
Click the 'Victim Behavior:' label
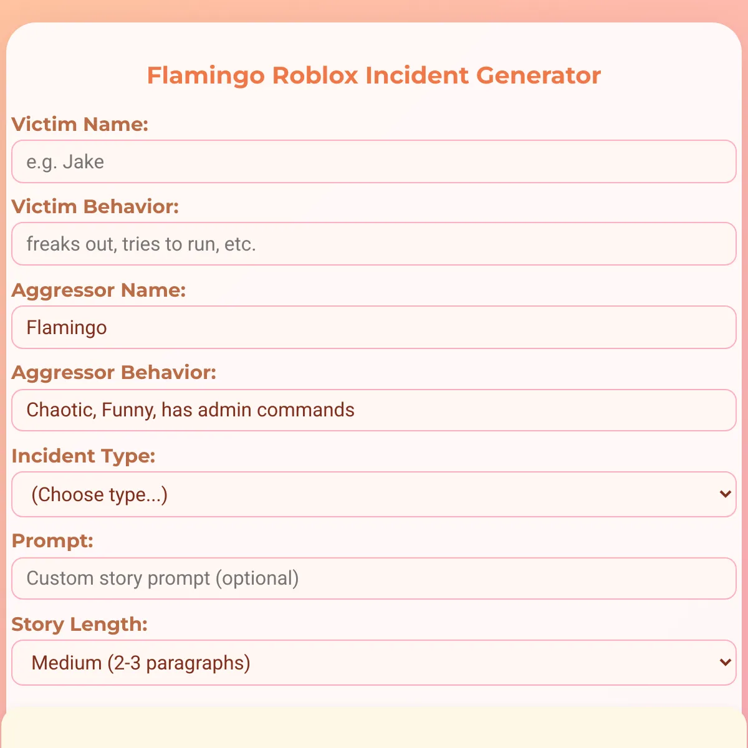(x=95, y=206)
